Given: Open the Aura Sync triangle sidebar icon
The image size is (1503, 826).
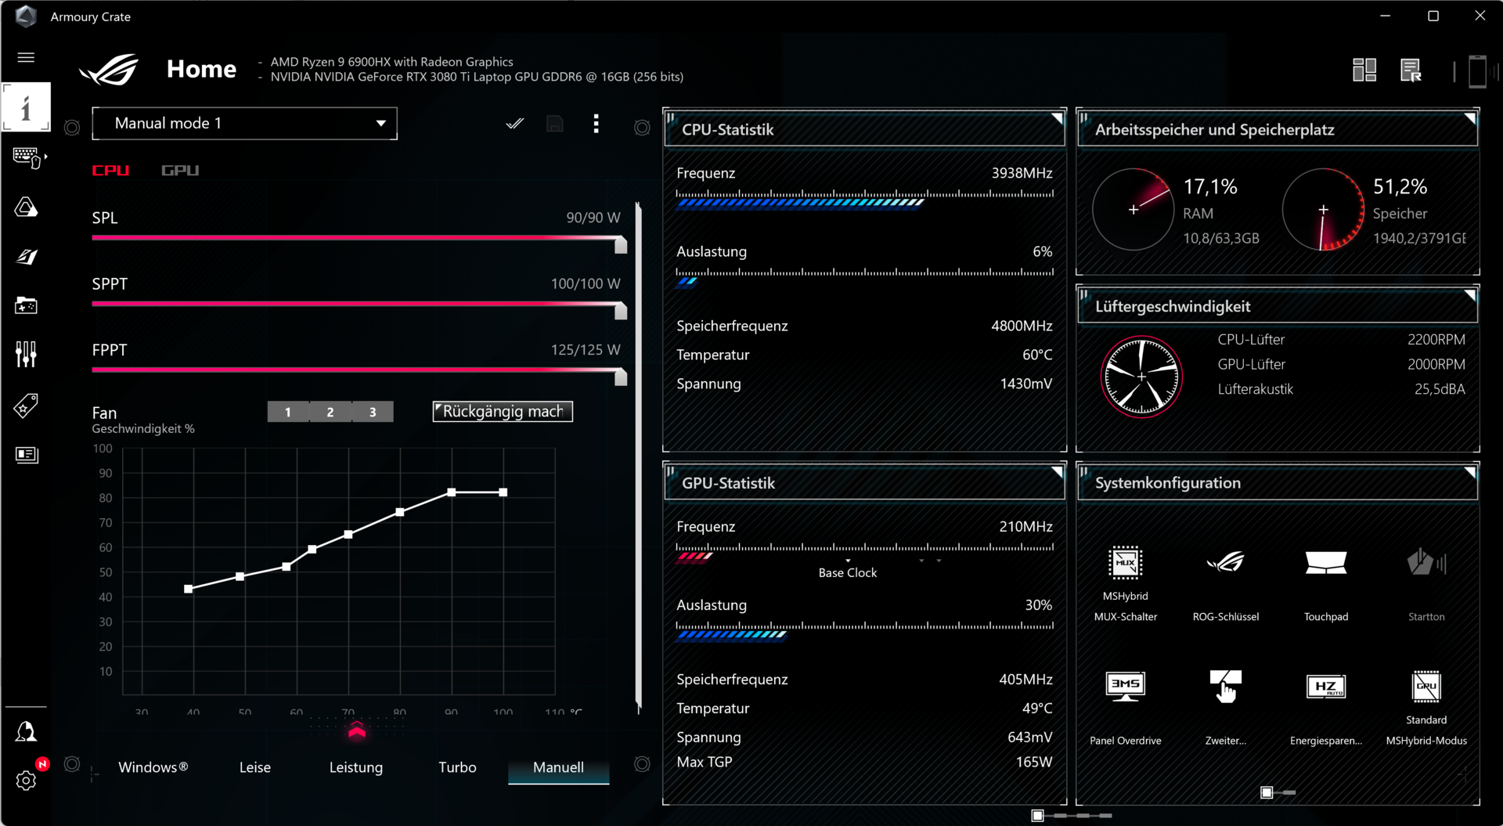Looking at the screenshot, I should tap(26, 207).
